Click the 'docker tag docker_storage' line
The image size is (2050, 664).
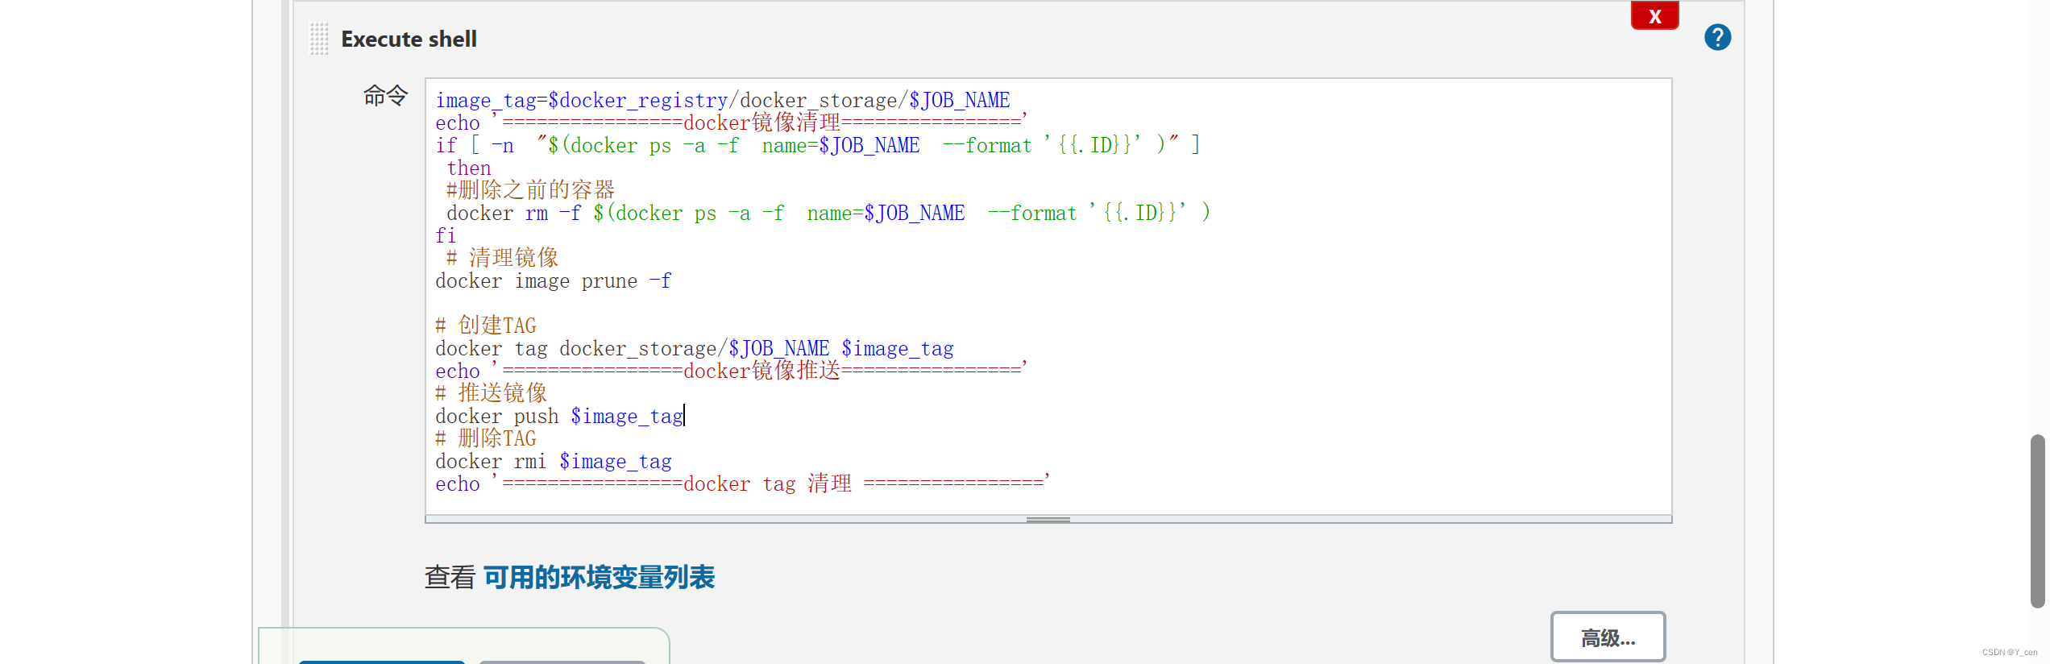[x=695, y=348]
